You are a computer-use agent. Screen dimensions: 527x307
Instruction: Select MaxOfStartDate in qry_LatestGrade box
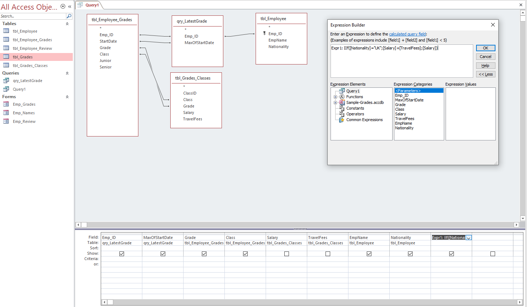[x=199, y=43]
